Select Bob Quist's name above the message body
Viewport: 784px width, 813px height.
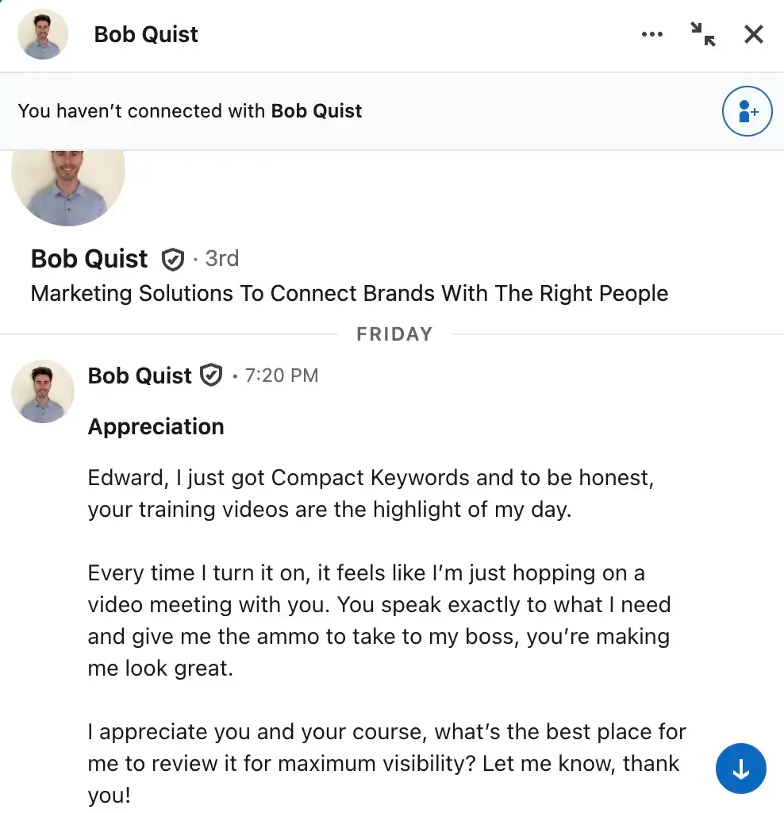139,375
